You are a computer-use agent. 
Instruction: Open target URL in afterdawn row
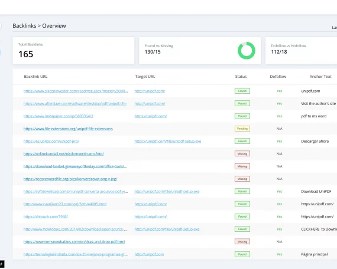150,103
